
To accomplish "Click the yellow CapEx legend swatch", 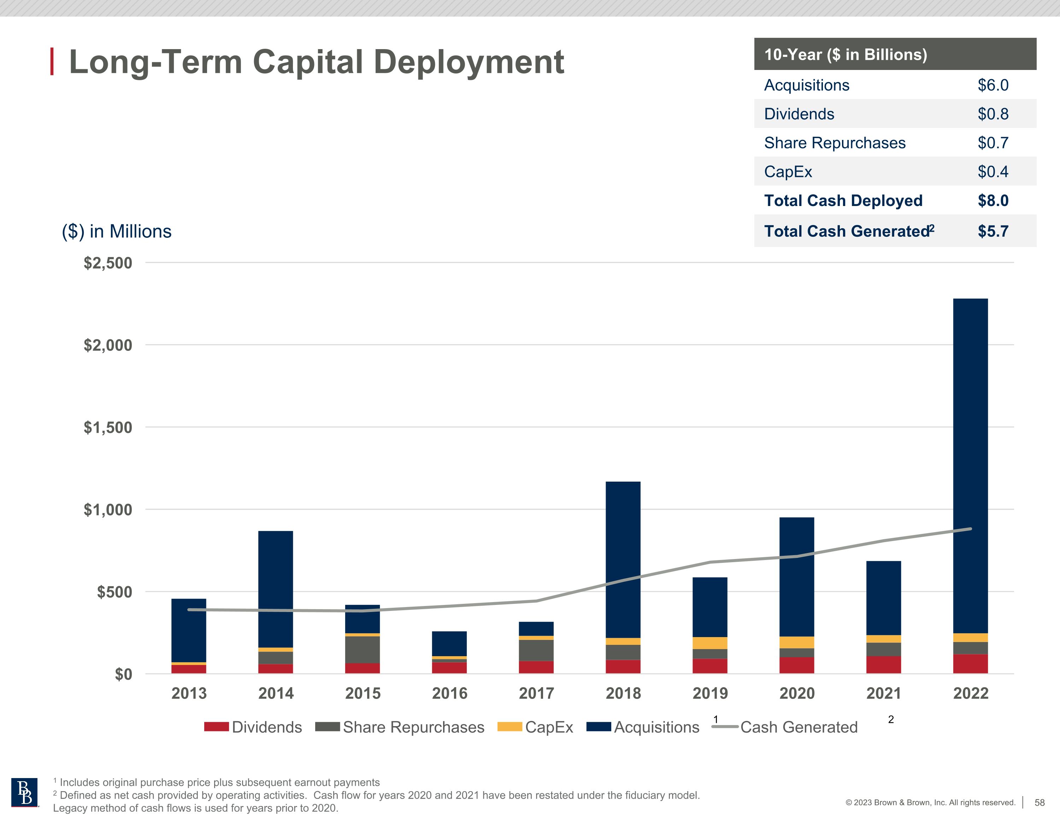I will (x=510, y=727).
